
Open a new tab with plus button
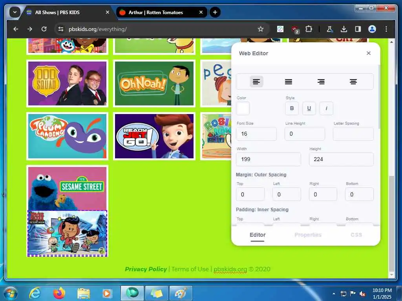[215, 12]
